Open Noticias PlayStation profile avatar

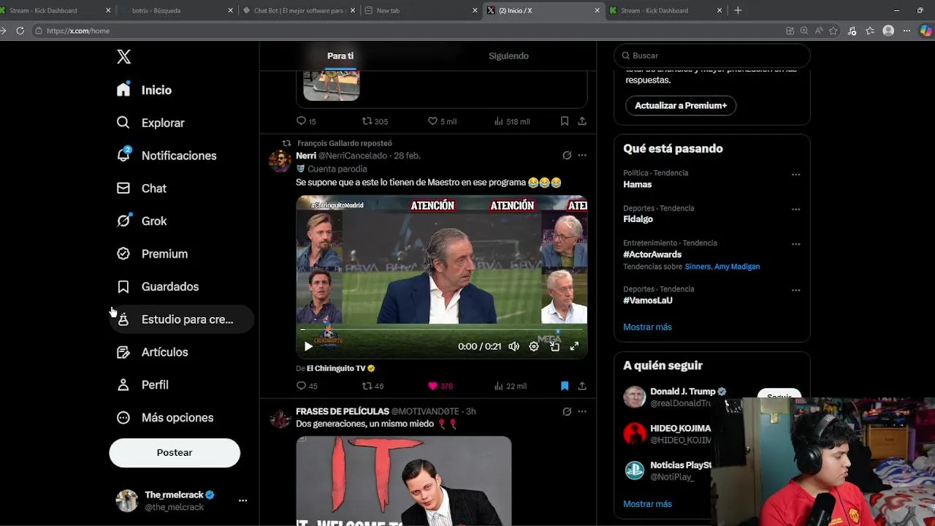coord(634,470)
